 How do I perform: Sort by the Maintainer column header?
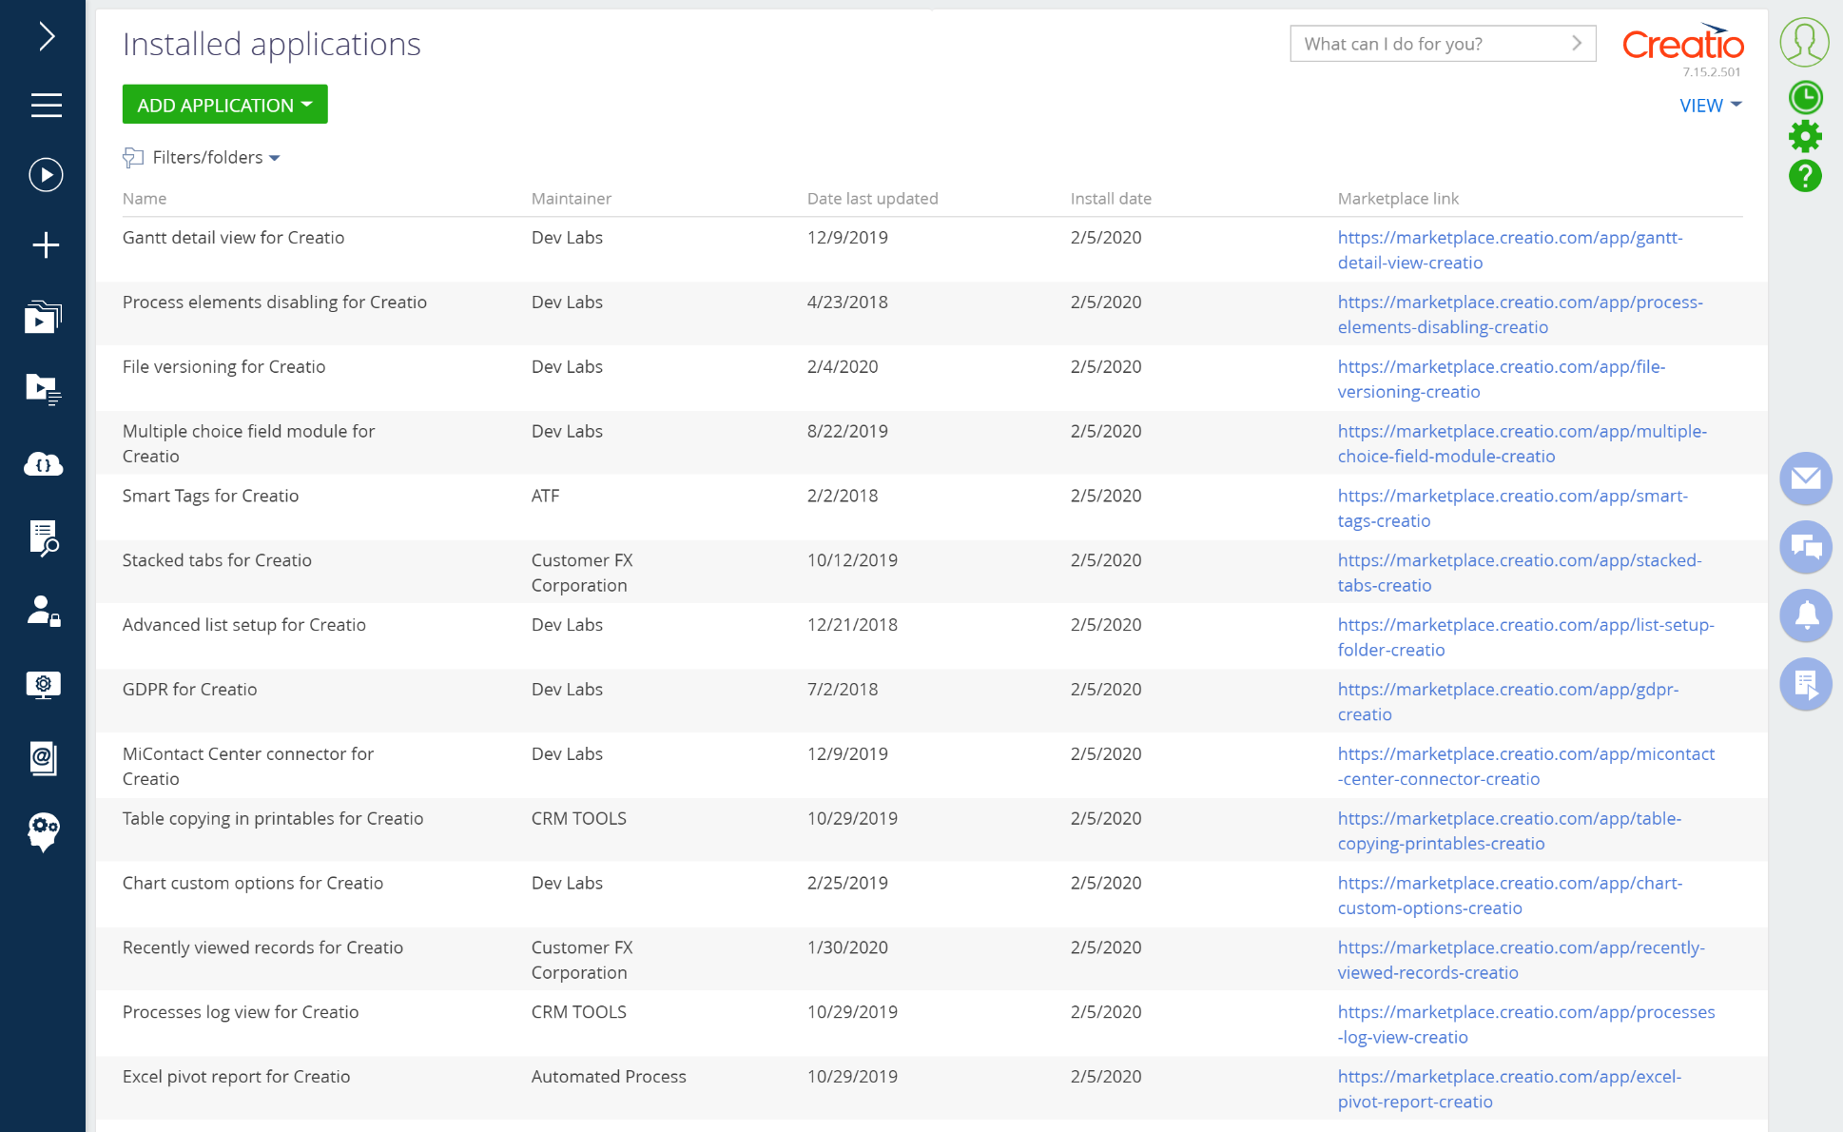pyautogui.click(x=572, y=199)
